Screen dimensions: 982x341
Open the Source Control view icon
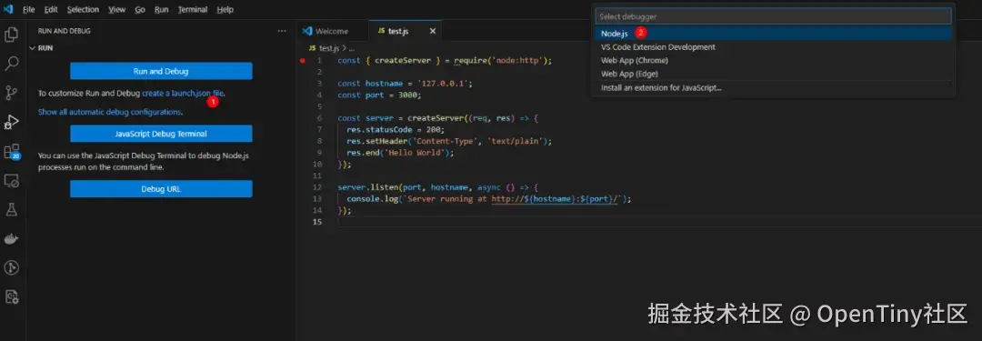click(x=11, y=93)
